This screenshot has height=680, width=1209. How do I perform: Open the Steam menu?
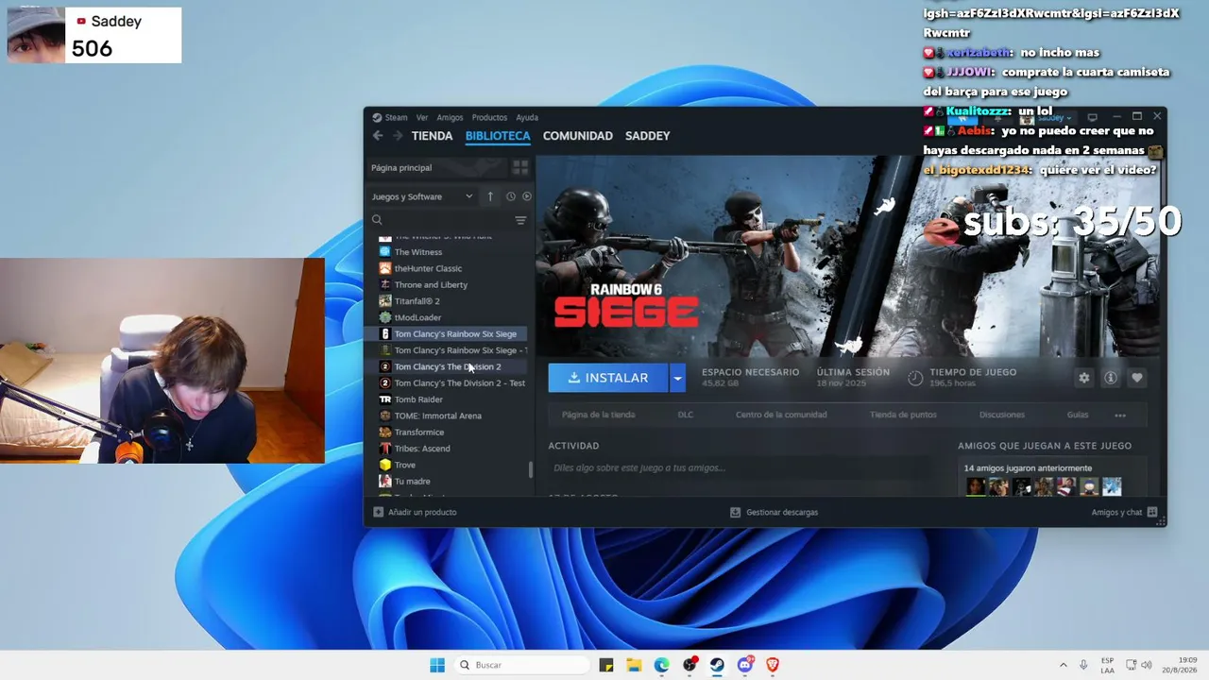pos(396,118)
